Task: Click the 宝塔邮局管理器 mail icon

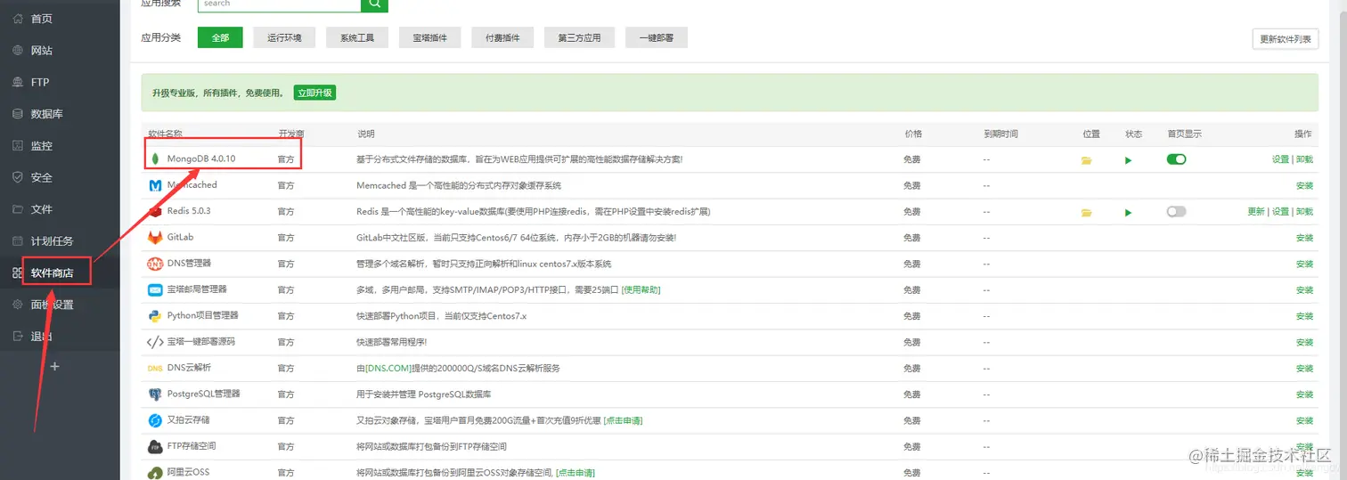Action: [x=155, y=289]
